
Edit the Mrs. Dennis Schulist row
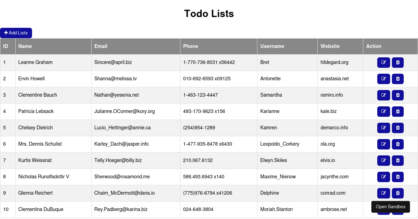pos(384,144)
